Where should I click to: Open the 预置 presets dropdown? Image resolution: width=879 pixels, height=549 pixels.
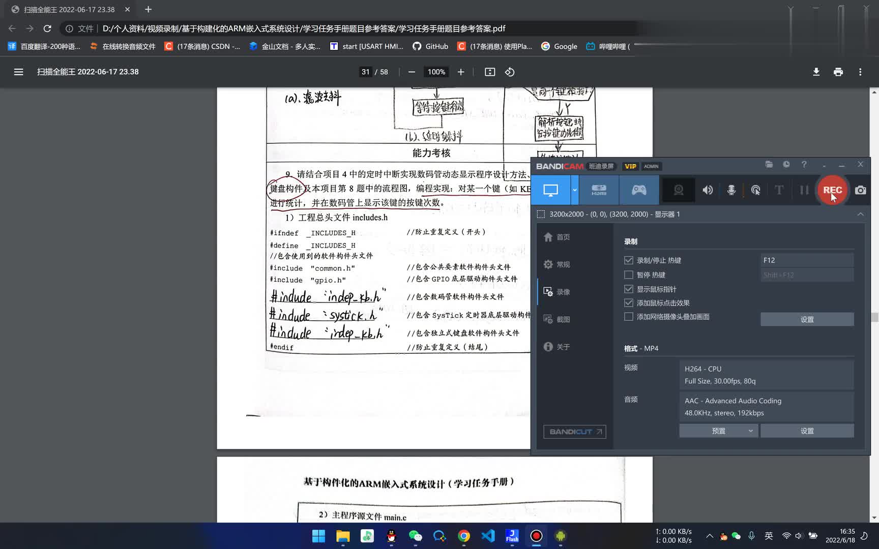pos(718,431)
